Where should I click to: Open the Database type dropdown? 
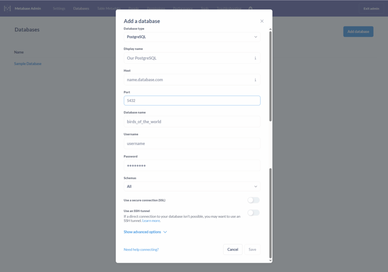192,37
